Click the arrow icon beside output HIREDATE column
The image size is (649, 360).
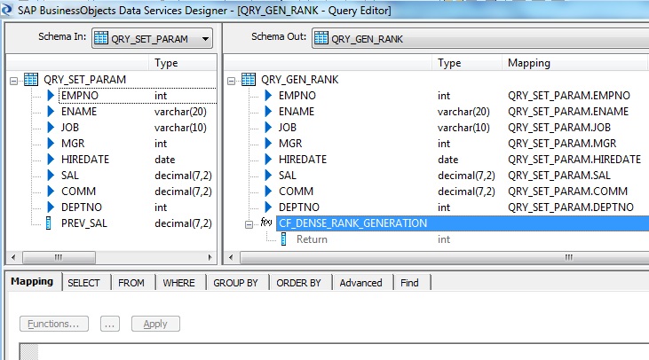point(268,159)
